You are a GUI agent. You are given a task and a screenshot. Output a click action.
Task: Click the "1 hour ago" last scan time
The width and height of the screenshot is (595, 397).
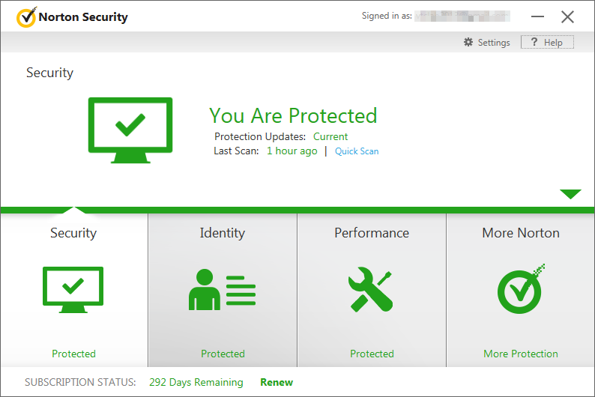292,151
